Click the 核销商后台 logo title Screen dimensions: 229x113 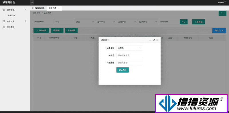click(9, 2)
